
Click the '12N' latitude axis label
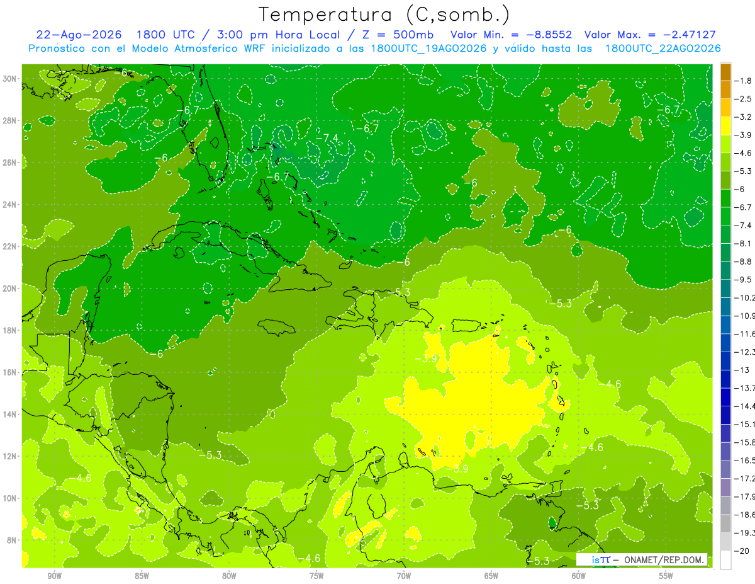(x=10, y=456)
